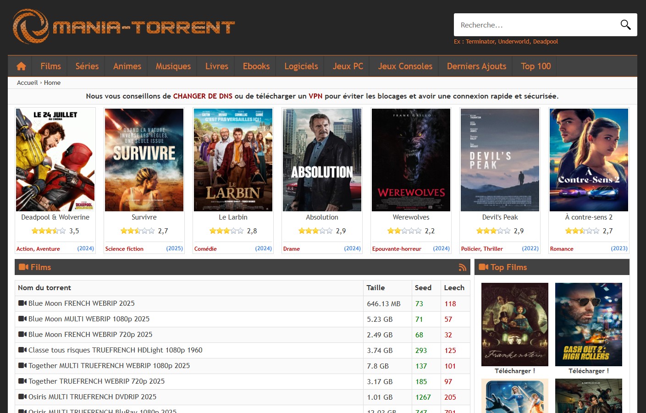646x413 pixels.
Task: Select the Cash Out 2 High Rollers poster
Action: (x=588, y=324)
